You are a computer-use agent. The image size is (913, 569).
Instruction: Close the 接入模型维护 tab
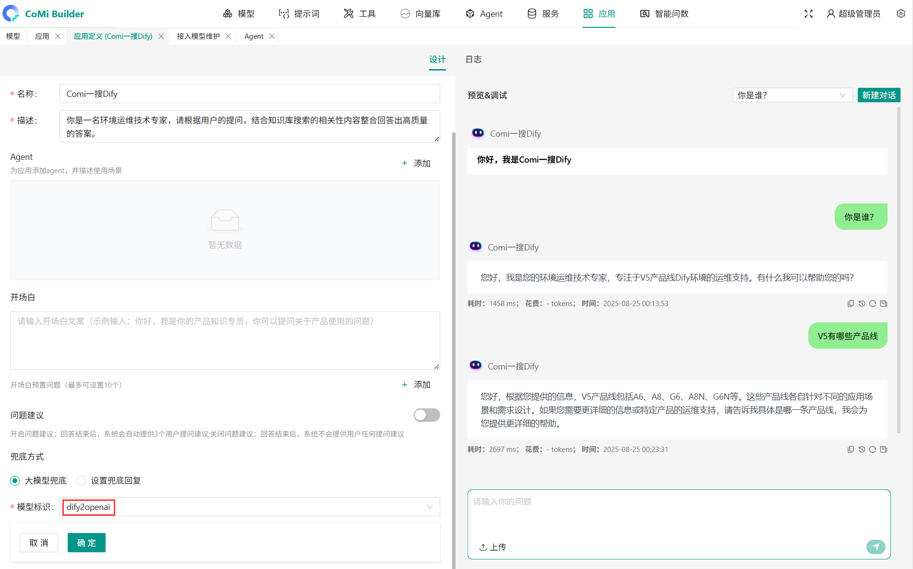click(228, 36)
